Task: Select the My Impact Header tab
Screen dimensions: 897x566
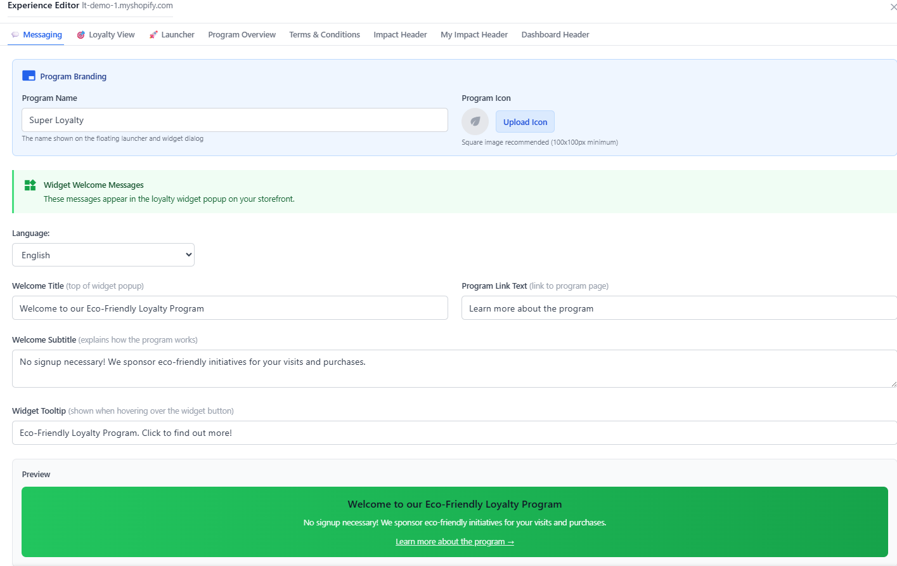Action: (x=474, y=35)
